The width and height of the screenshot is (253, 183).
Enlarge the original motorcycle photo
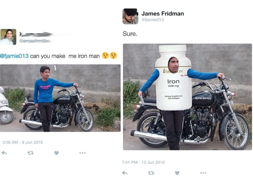click(60, 98)
